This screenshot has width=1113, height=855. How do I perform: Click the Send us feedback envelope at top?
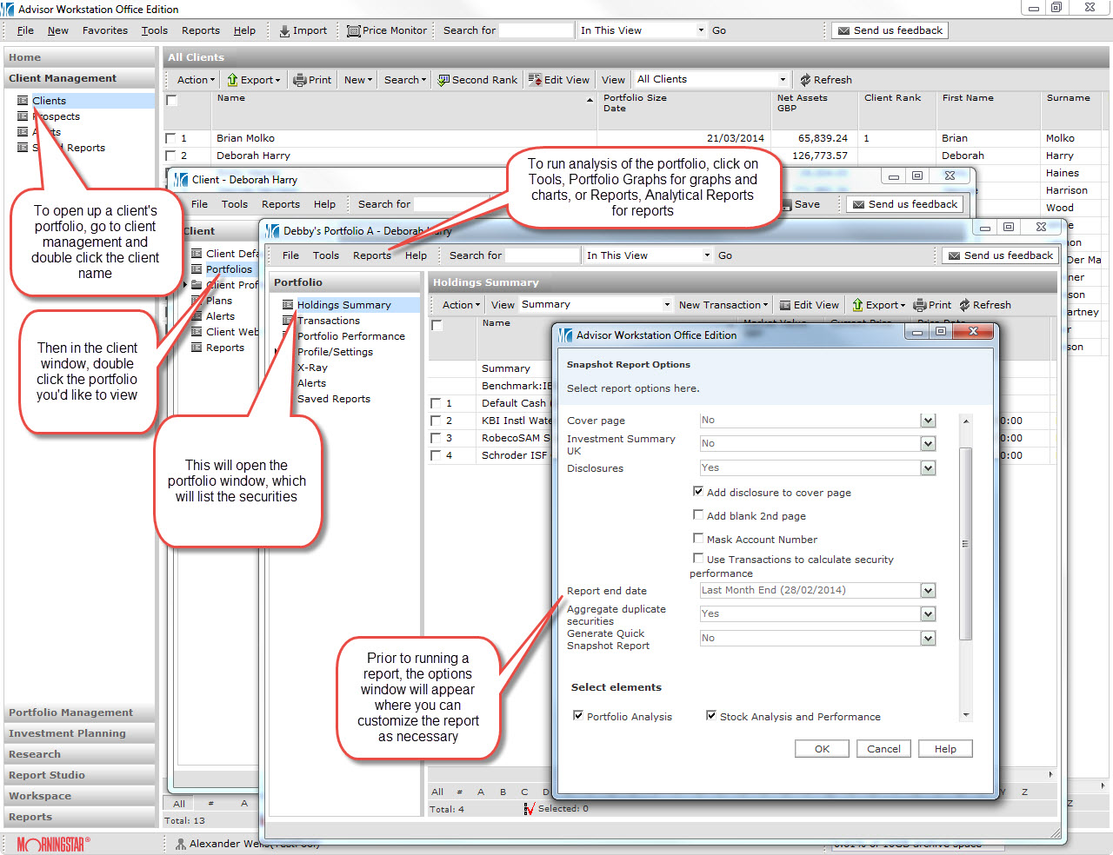click(x=843, y=30)
